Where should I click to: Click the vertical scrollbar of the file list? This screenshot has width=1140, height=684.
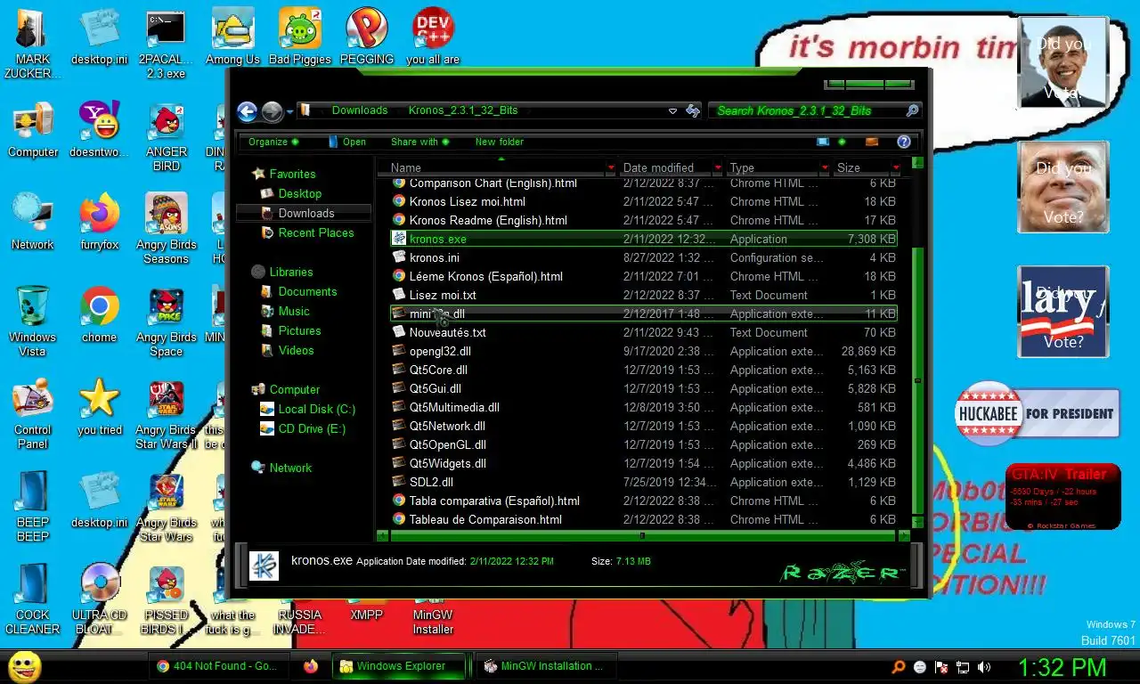click(917, 379)
